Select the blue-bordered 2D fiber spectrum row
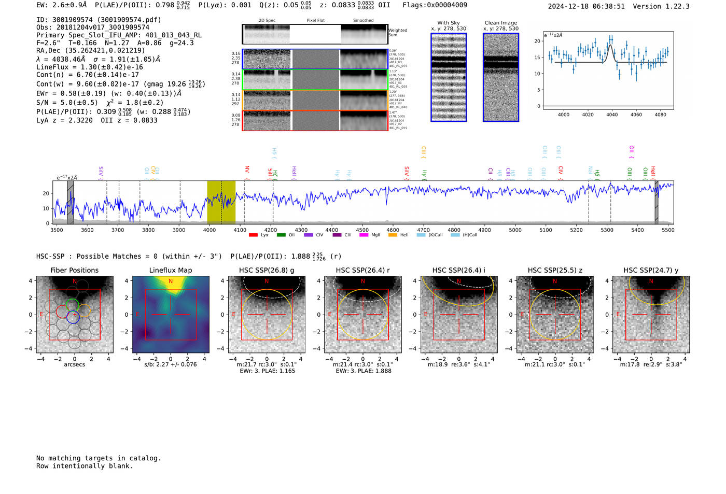 click(x=315, y=59)
